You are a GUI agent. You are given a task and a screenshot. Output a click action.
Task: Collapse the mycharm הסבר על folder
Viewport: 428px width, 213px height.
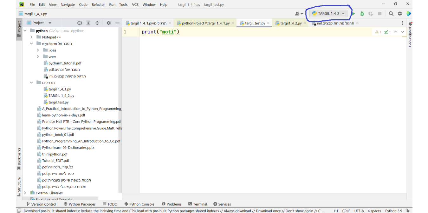pos(31,43)
